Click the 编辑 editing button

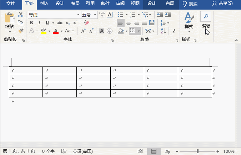pos(206,20)
